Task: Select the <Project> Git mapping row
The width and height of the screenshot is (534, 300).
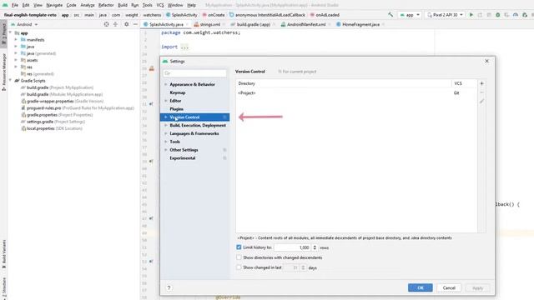Action: tap(356, 92)
